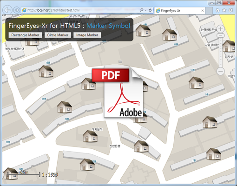Select the house marker near 20동

87,165
